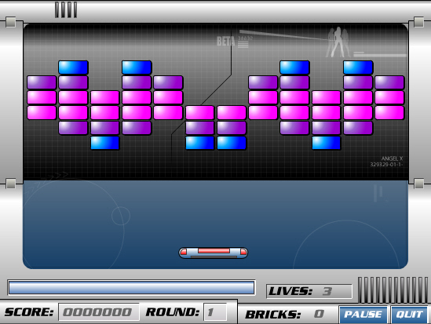Image resolution: width=431 pixels, height=324 pixels.
Task: Click the score counter field
Action: click(x=98, y=312)
